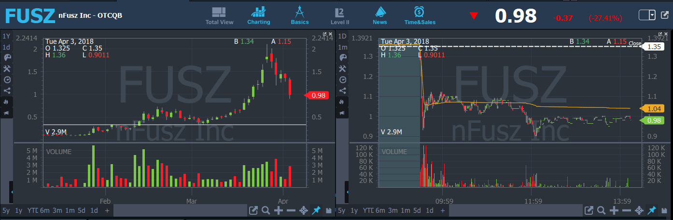Open layout selector dropdown at top right
Screen dimensions: 673x220
[x=647, y=15]
